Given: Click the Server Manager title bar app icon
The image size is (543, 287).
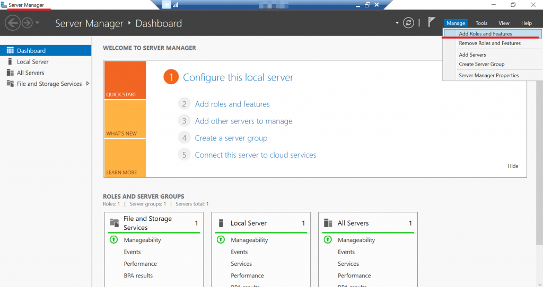Looking at the screenshot, I should click(x=4, y=5).
